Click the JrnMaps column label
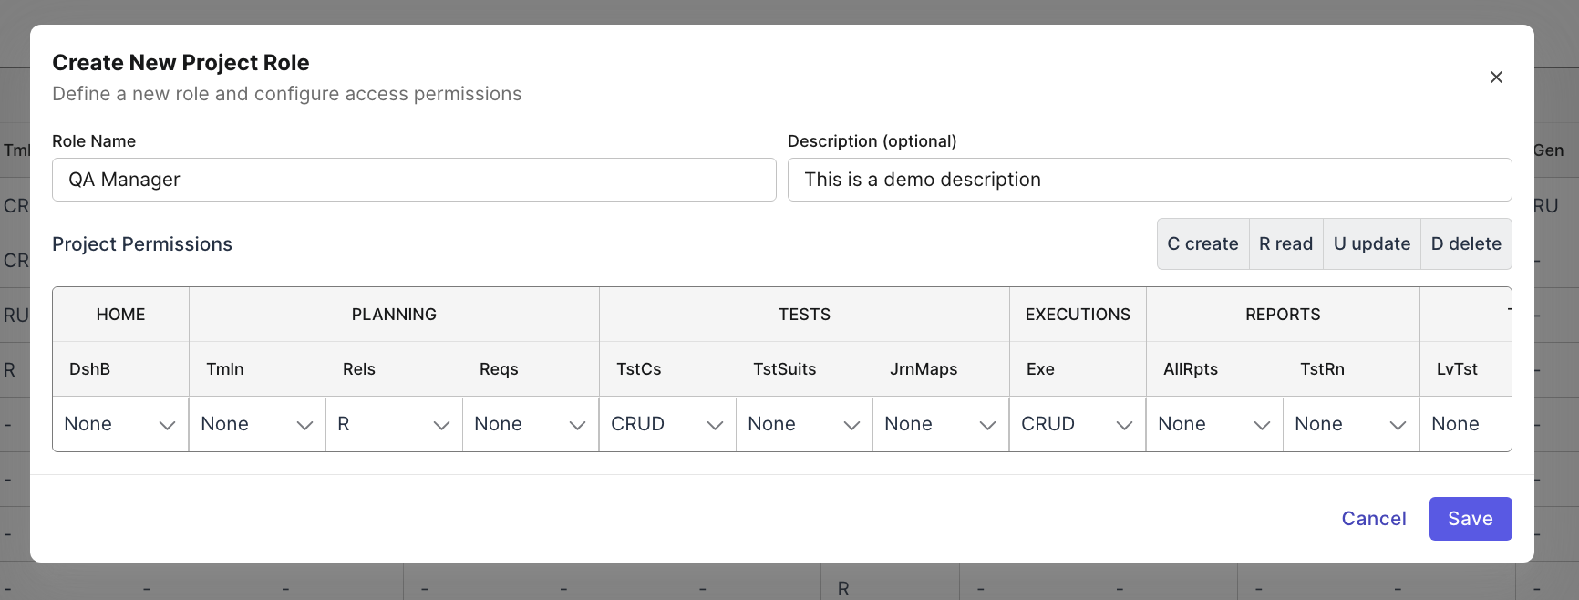The width and height of the screenshot is (1579, 600). click(x=924, y=369)
